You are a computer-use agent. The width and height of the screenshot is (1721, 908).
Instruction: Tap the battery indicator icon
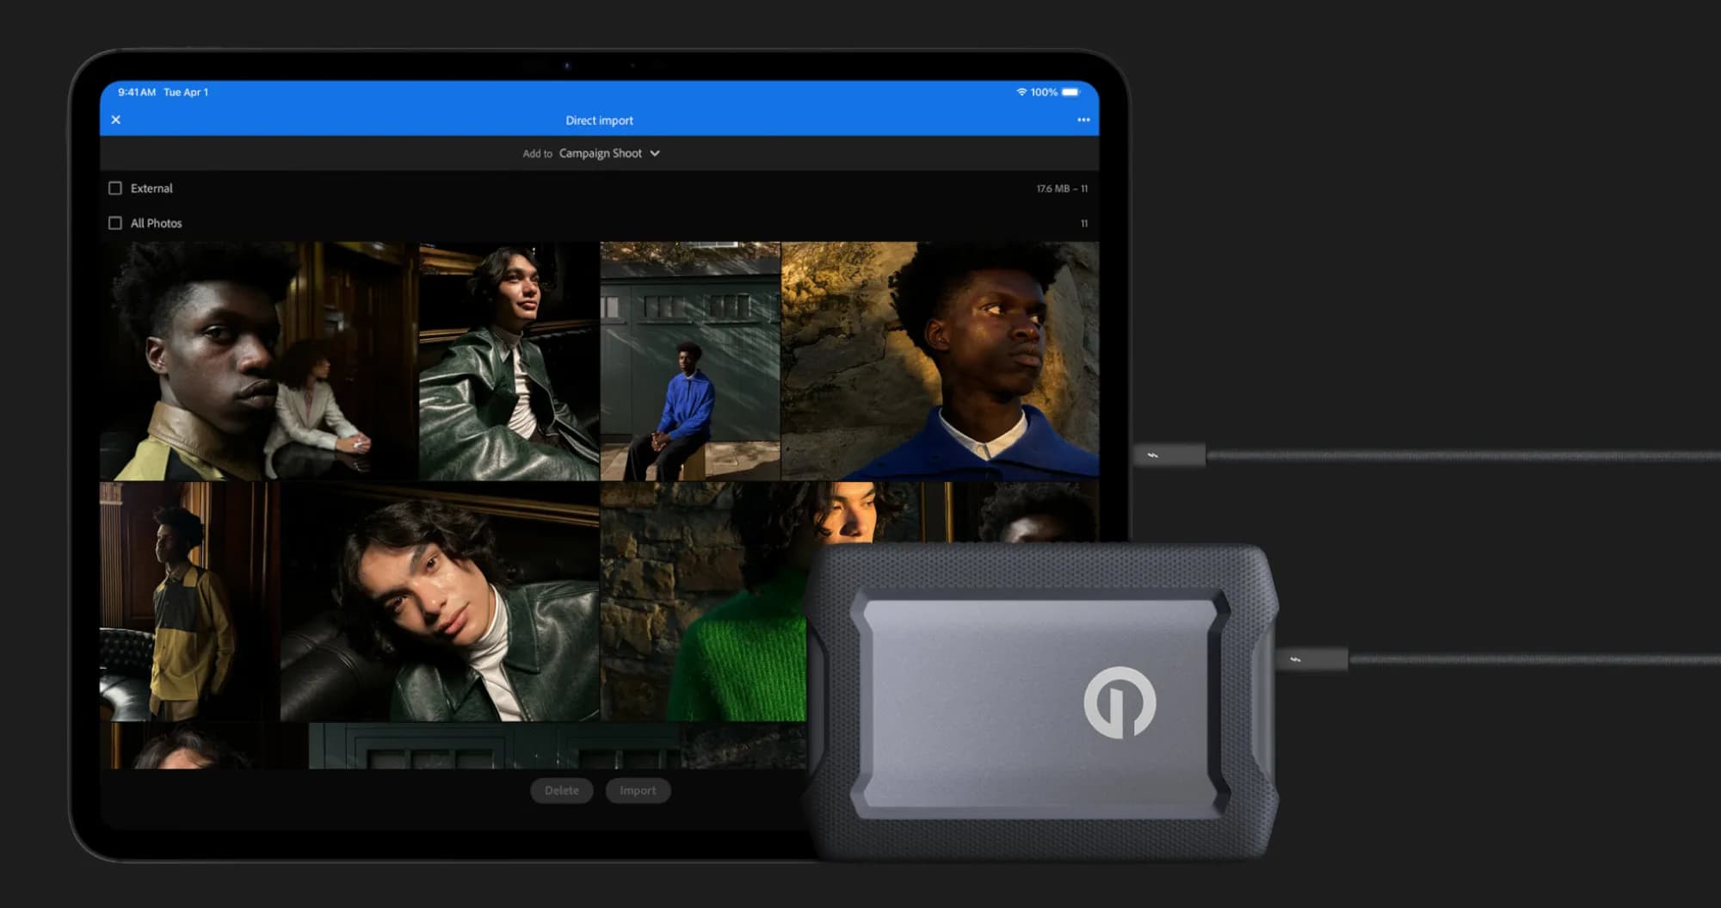(x=1070, y=92)
